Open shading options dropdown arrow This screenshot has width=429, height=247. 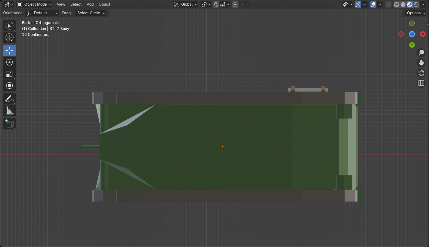coord(423,5)
